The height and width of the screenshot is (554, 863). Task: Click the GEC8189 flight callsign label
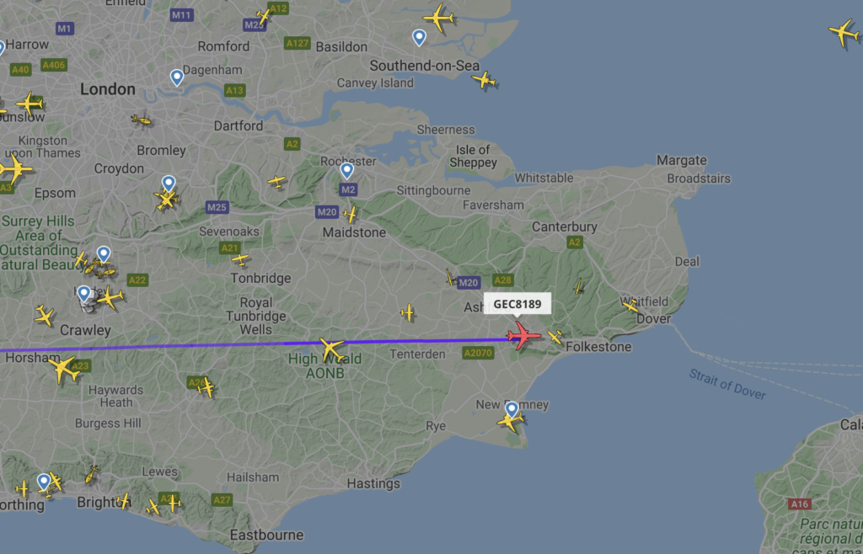click(517, 304)
